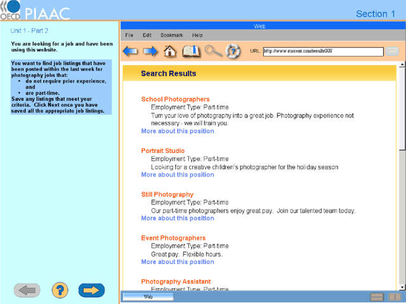Open the Help menu

197,35
